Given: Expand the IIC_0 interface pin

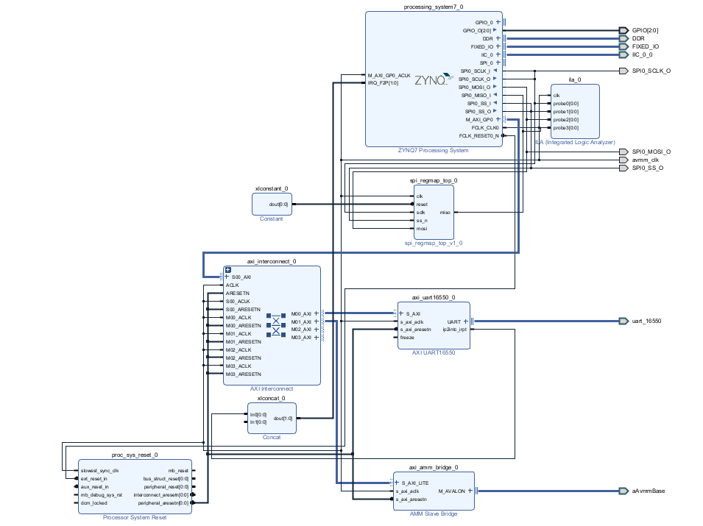Looking at the screenshot, I should pos(498,54).
